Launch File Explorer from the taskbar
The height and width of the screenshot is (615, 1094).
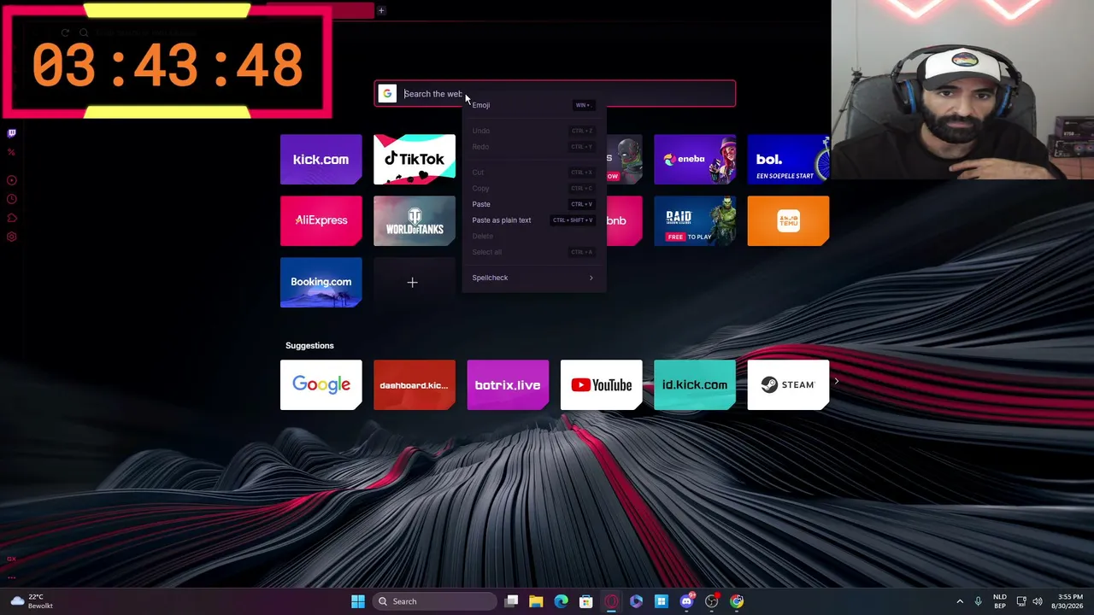(x=536, y=601)
